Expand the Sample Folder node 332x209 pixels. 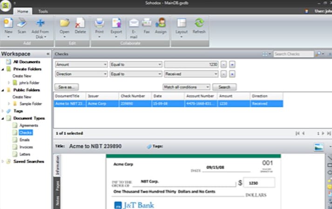pos(9,104)
